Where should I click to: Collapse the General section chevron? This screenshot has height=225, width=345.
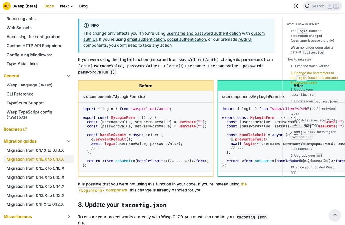tap(68, 76)
